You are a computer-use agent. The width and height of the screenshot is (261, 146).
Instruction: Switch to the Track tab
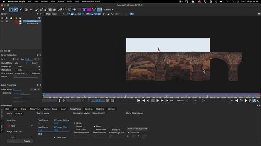click(x=23, y=109)
